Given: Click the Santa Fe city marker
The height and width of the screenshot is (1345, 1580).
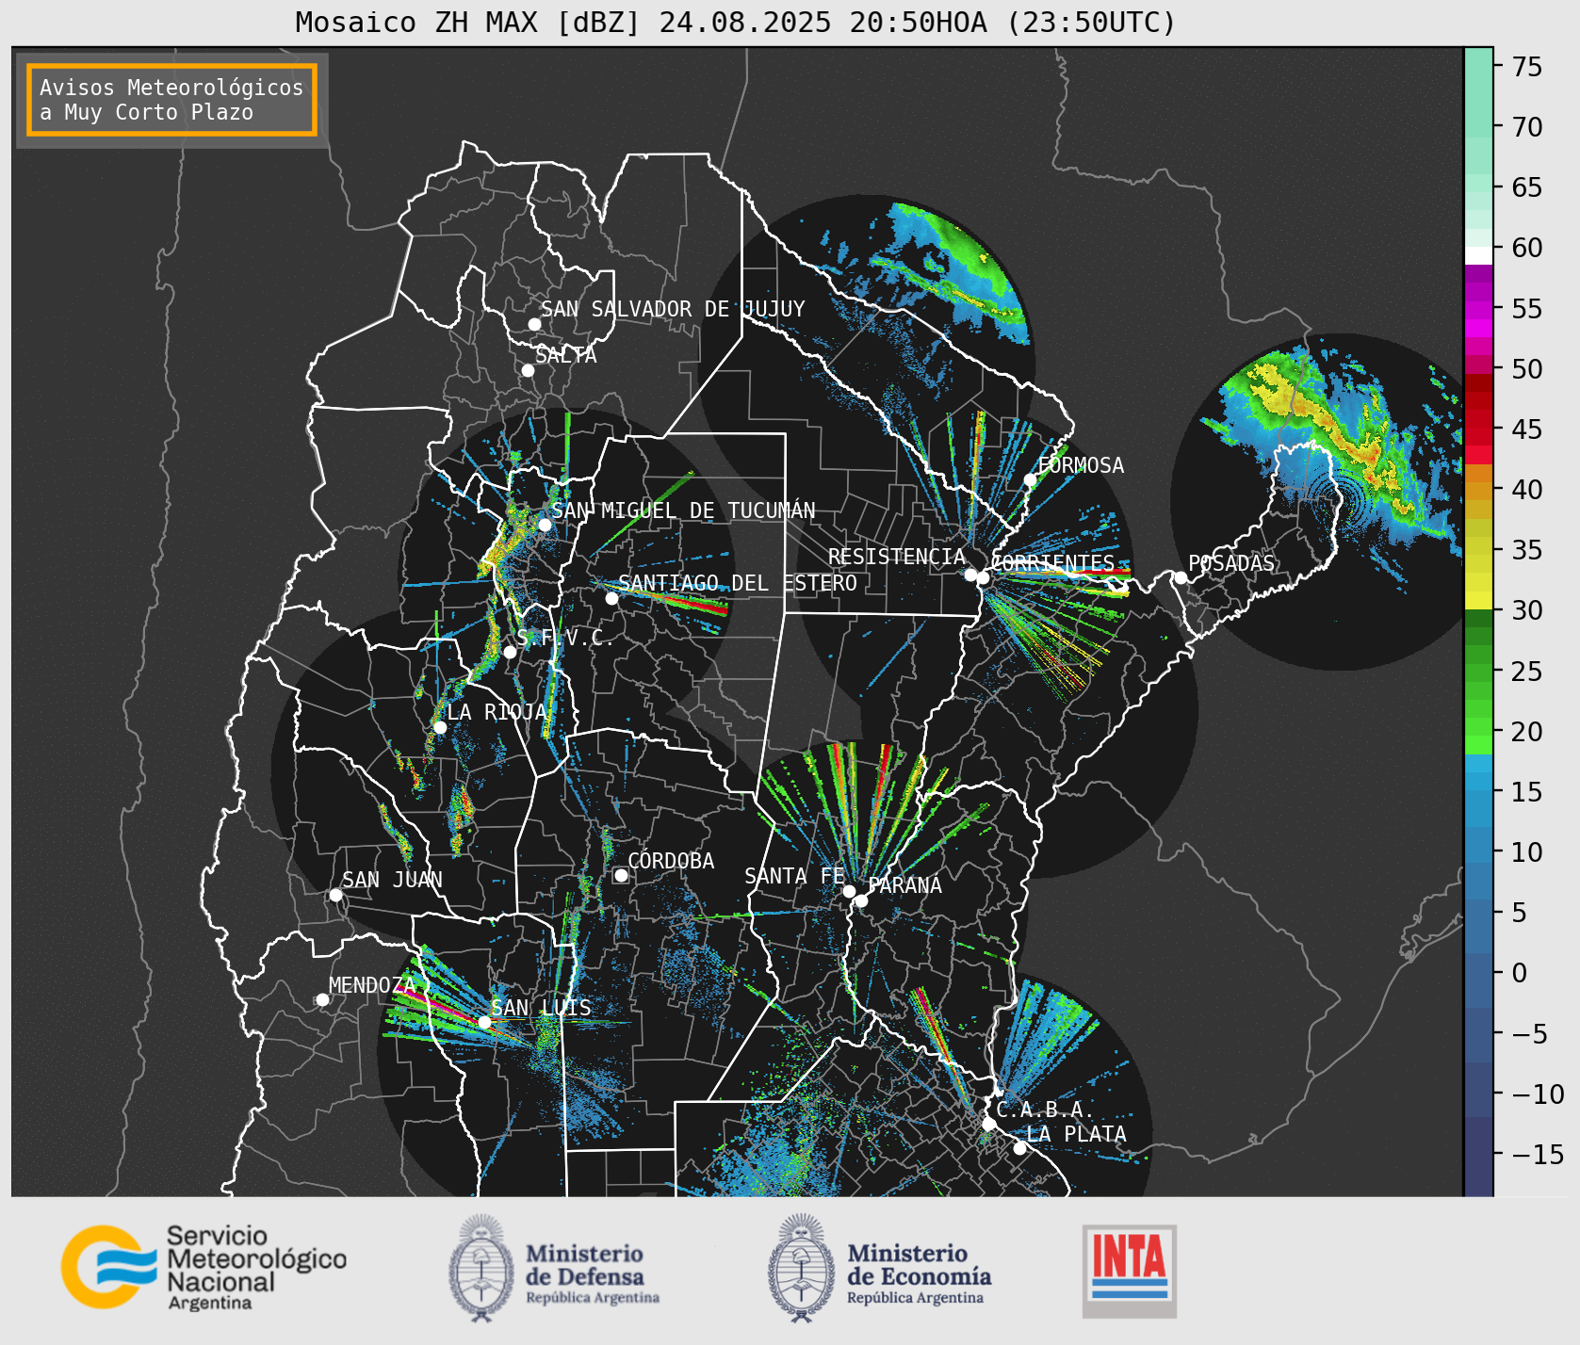Looking at the screenshot, I should coord(849,891).
